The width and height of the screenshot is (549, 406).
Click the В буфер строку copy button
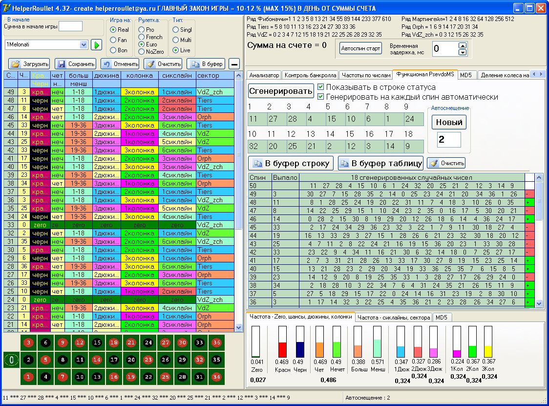(x=291, y=163)
